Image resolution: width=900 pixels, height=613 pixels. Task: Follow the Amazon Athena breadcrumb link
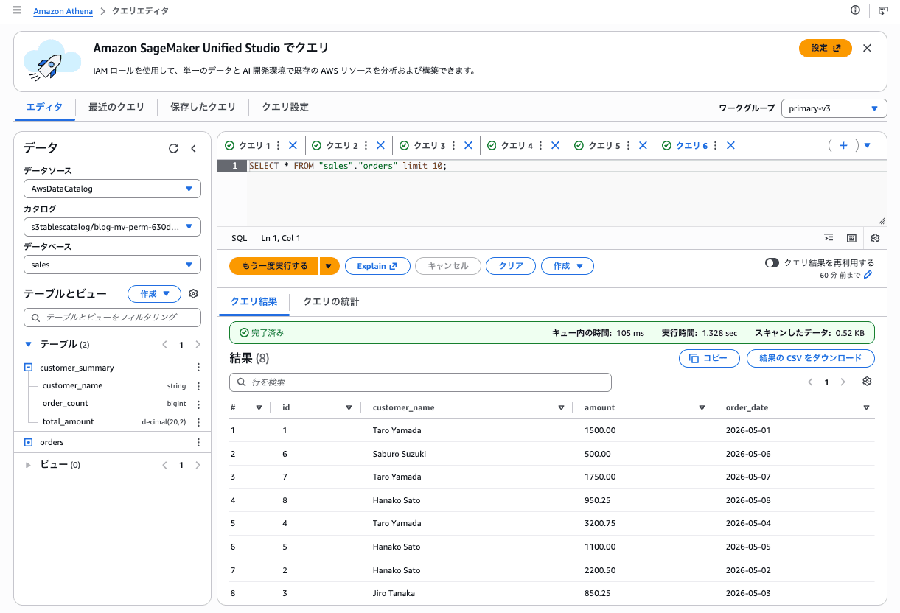tap(63, 11)
